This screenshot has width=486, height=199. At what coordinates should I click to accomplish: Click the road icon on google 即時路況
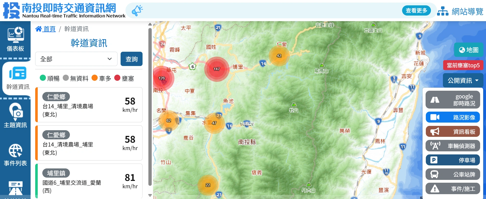pos(435,100)
